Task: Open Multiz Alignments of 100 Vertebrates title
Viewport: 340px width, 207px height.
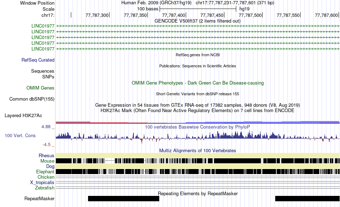Action: 198,150
